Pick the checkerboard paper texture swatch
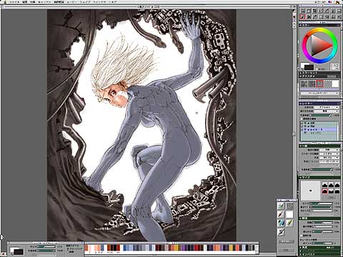This screenshot has width=343, height=257. pyautogui.click(x=328, y=84)
